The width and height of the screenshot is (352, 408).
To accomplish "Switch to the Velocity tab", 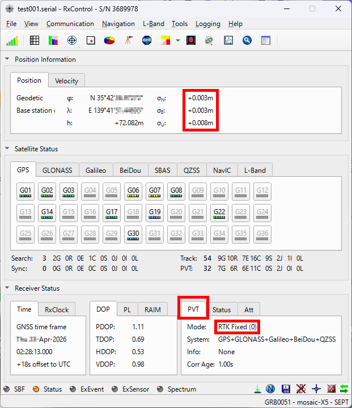I will point(66,80).
